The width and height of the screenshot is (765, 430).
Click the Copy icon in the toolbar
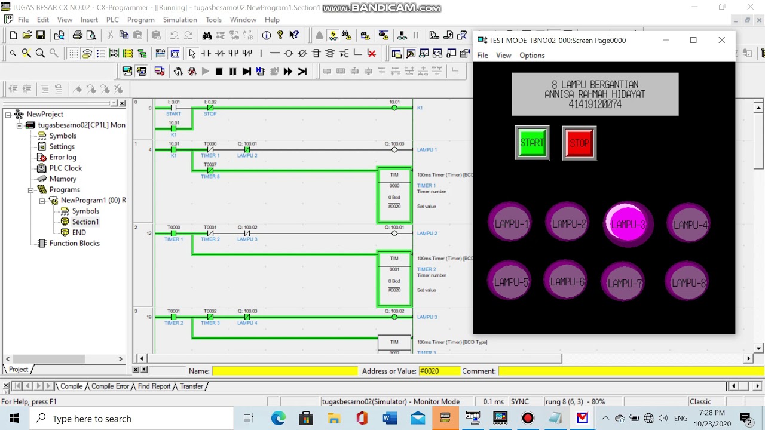[124, 35]
